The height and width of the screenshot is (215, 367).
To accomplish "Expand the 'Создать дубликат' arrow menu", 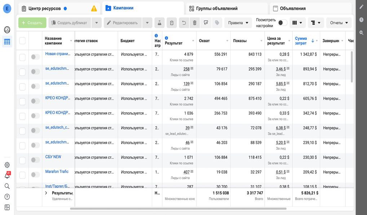I will pos(96,23).
